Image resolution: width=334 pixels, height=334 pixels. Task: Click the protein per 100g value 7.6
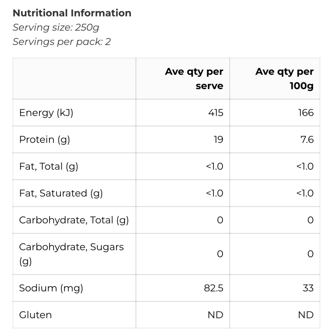click(x=307, y=139)
